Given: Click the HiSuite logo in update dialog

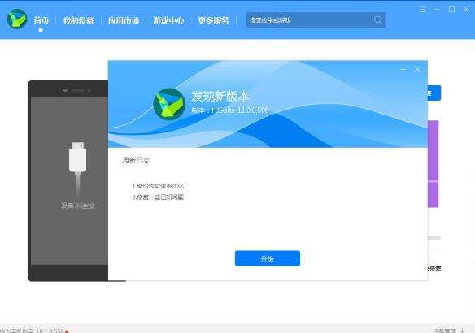Looking at the screenshot, I should (169, 104).
